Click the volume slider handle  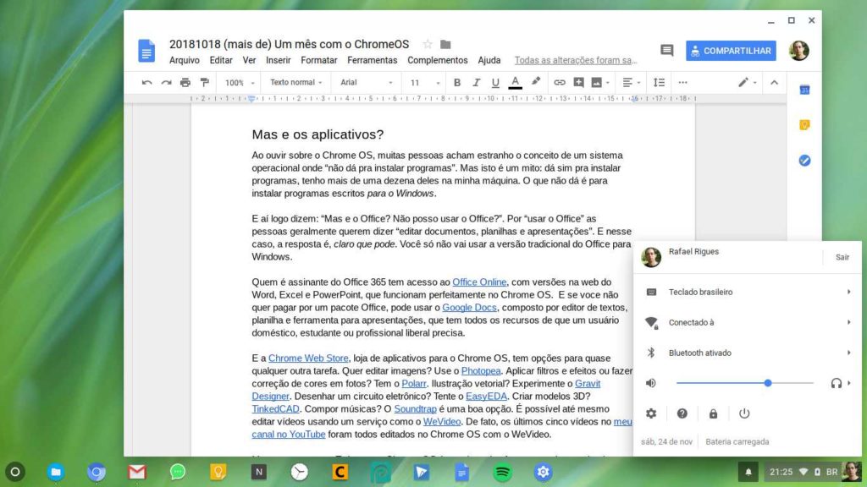[x=767, y=383]
